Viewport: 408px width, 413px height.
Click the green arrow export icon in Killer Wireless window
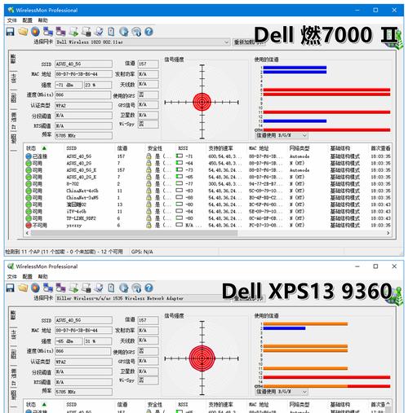(x=73, y=288)
